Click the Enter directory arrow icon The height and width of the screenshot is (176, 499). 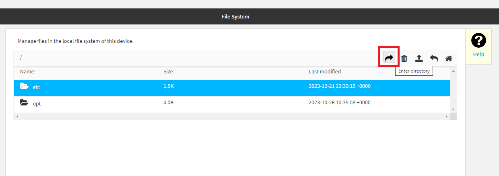click(389, 58)
